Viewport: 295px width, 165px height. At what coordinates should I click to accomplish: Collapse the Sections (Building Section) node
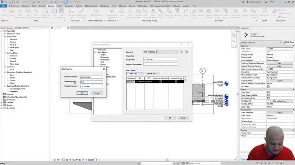(5, 86)
